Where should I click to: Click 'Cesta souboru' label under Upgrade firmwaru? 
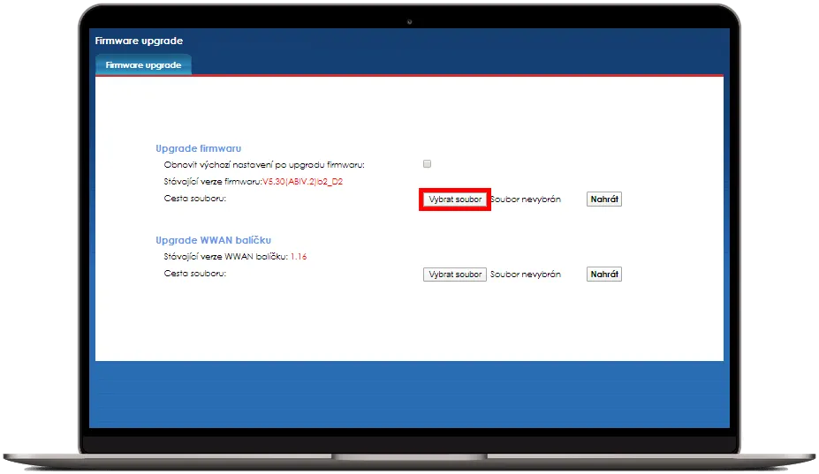tap(195, 199)
